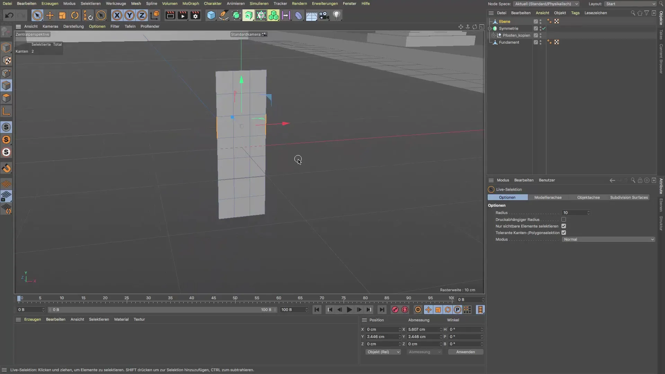Image resolution: width=665 pixels, height=374 pixels.
Task: Expand the Pfosten_kopien tree item
Action: [493, 35]
